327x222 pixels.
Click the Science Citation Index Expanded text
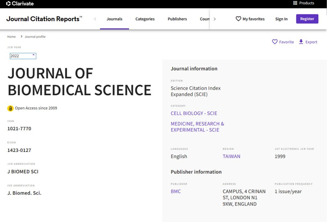pyautogui.click(x=196, y=91)
